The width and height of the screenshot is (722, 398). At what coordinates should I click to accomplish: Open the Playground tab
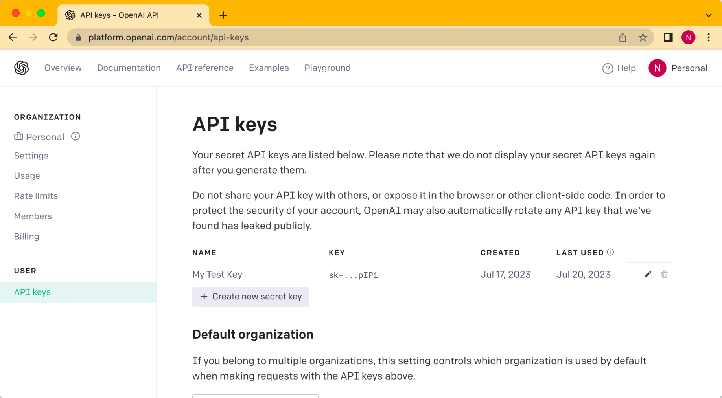[327, 68]
